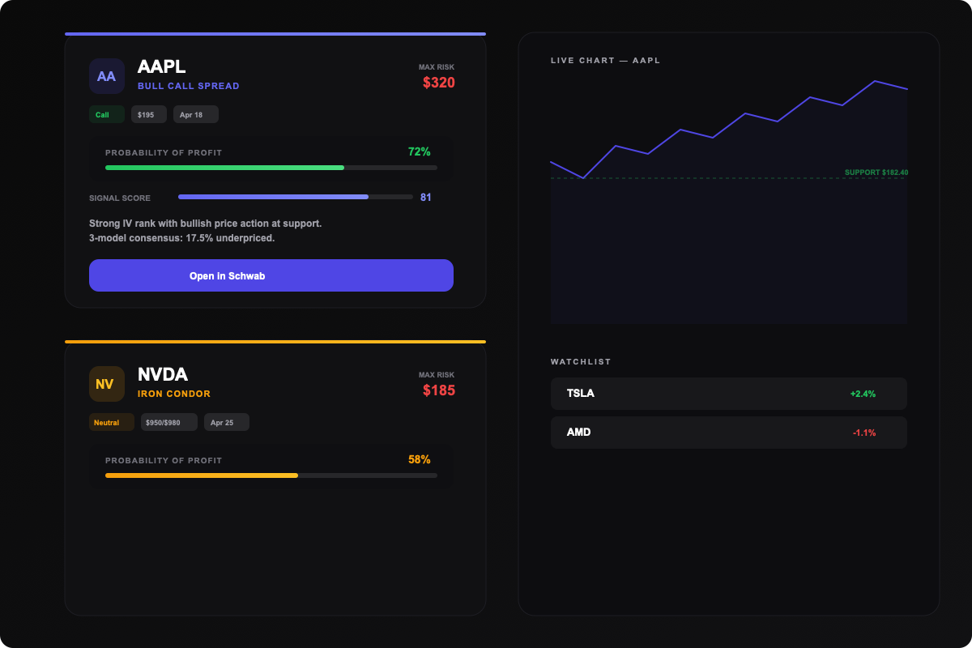Select the green Call tag on AAPL
Viewport: 972px width, 648px height.
click(106, 114)
